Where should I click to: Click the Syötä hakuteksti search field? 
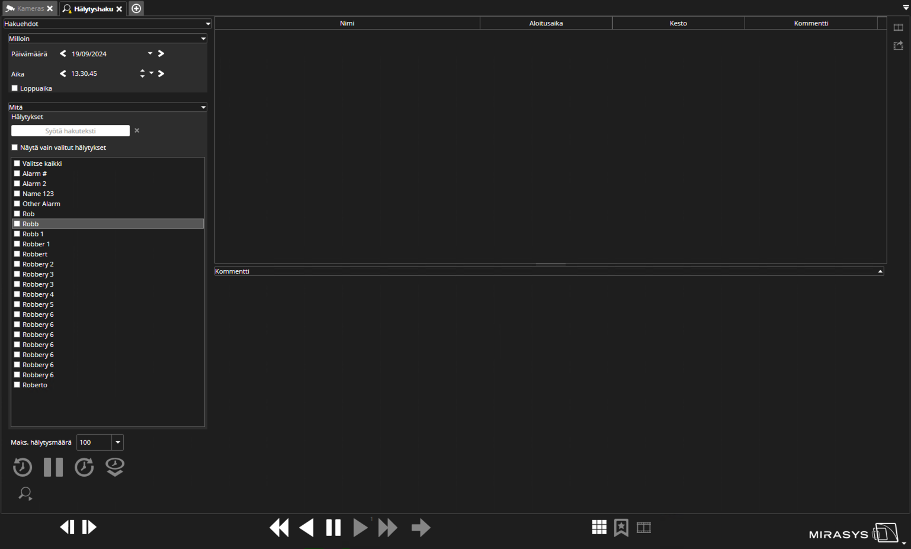tap(70, 131)
